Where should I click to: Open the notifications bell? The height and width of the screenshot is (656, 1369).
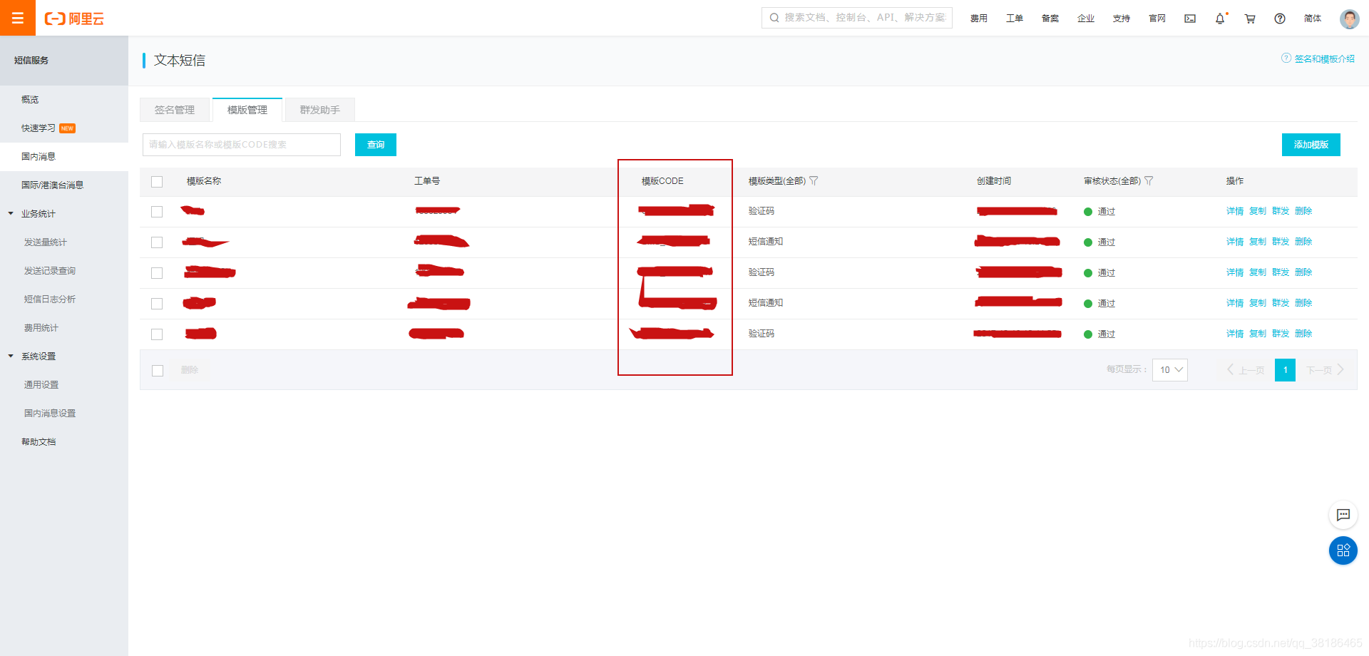1219,19
